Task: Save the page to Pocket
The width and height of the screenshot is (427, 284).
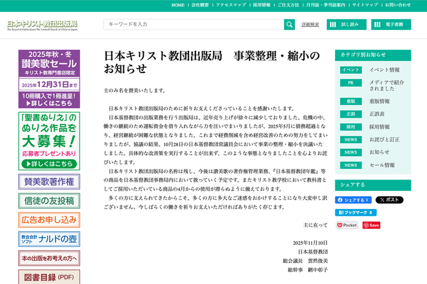Action: point(347,225)
